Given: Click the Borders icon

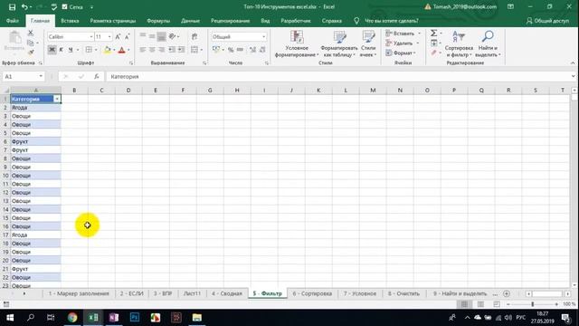Looking at the screenshot, I should 89,50.
